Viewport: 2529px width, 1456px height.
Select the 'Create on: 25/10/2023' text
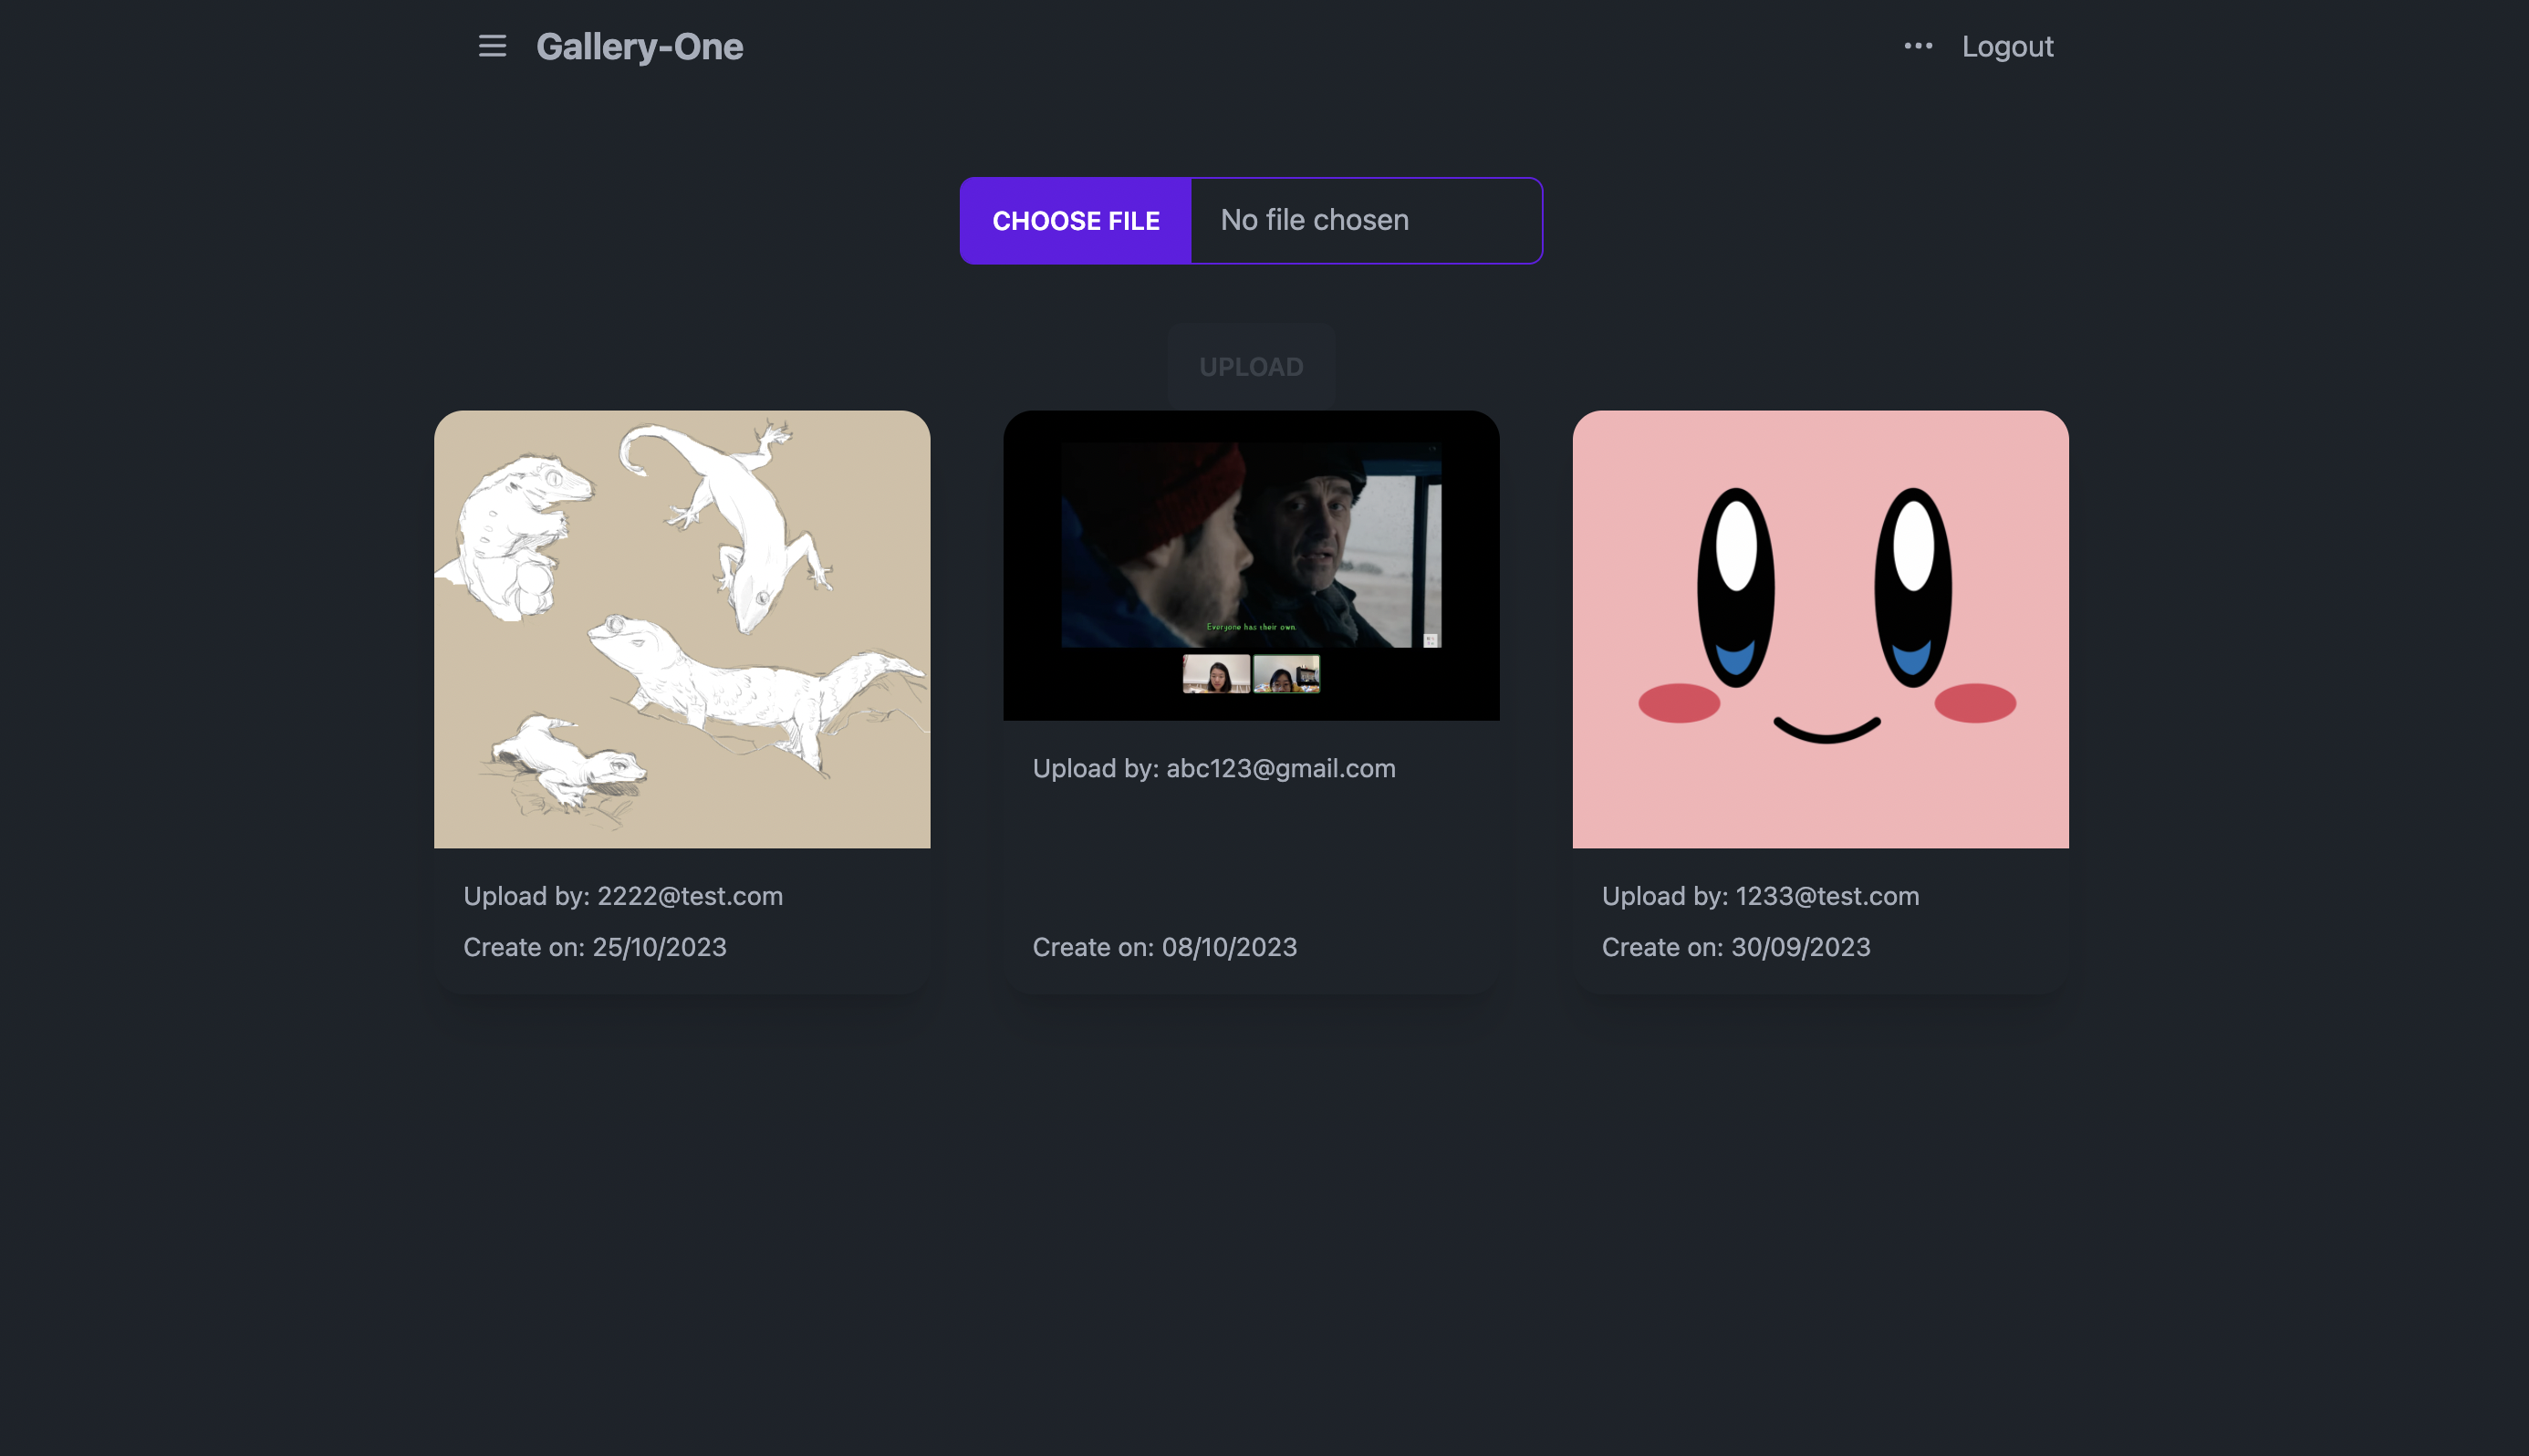pyautogui.click(x=595, y=947)
